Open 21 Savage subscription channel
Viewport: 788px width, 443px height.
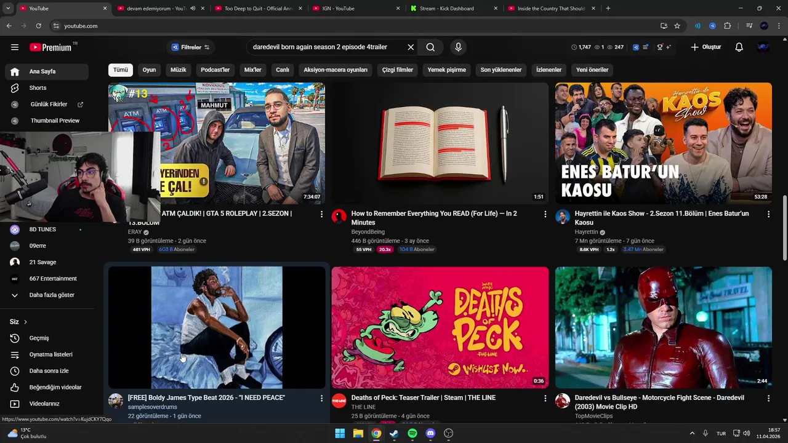tap(47, 262)
